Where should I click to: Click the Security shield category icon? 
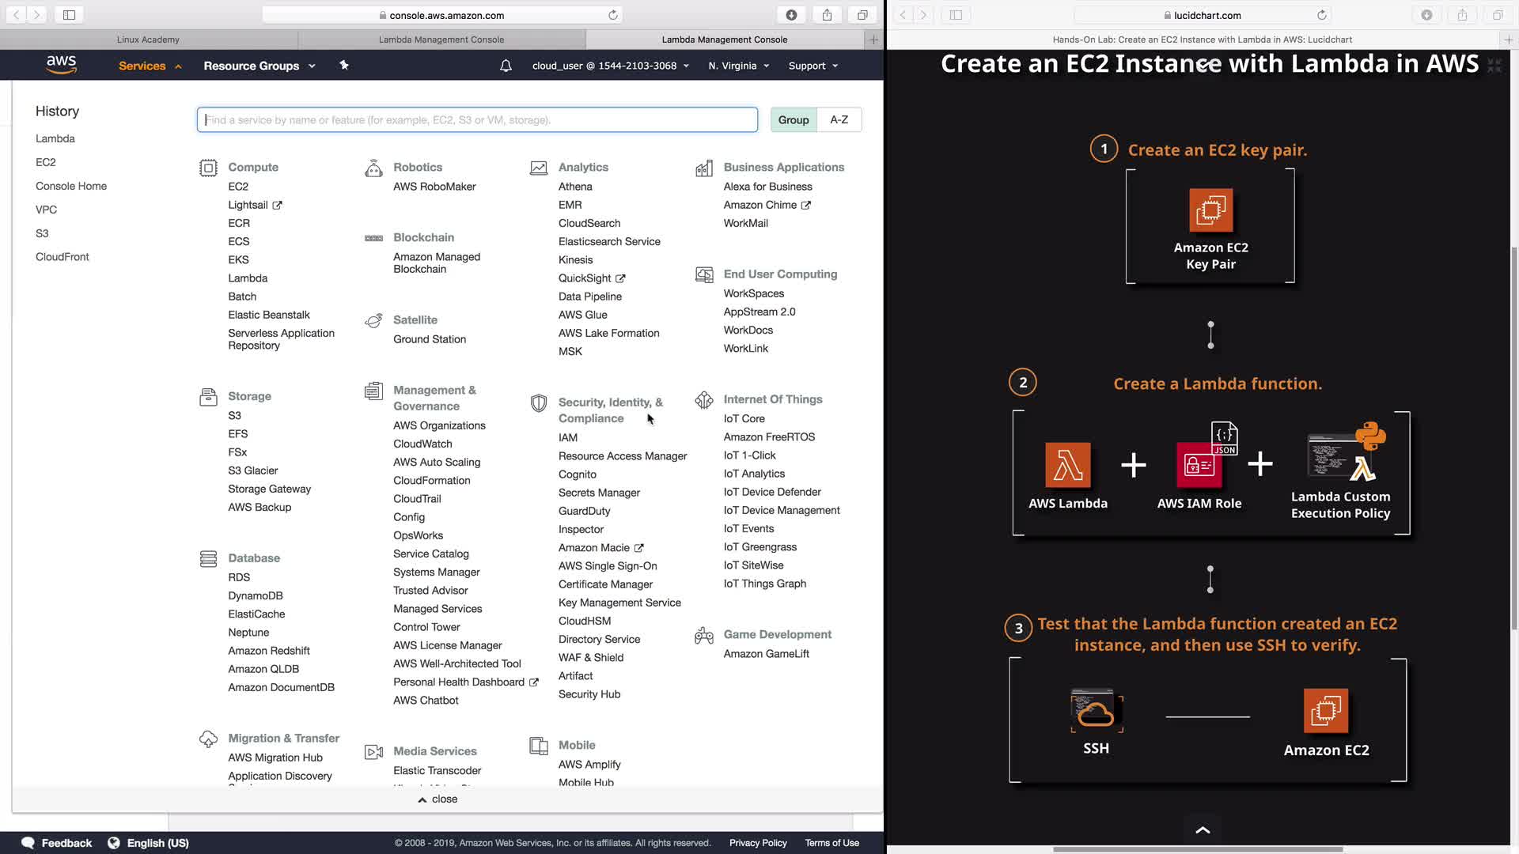tap(539, 403)
